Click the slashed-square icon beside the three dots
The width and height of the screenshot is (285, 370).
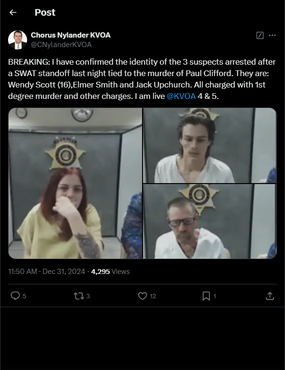tap(260, 35)
